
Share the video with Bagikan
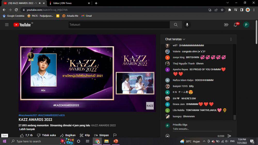pos(68,135)
